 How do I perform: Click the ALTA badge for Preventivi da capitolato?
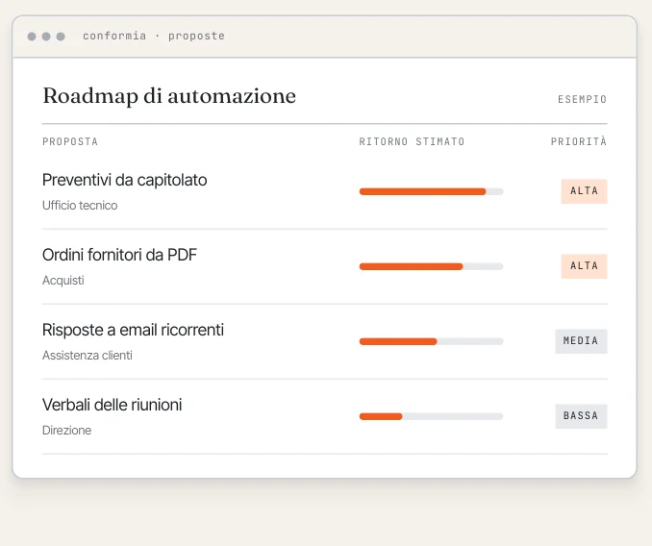[585, 191]
